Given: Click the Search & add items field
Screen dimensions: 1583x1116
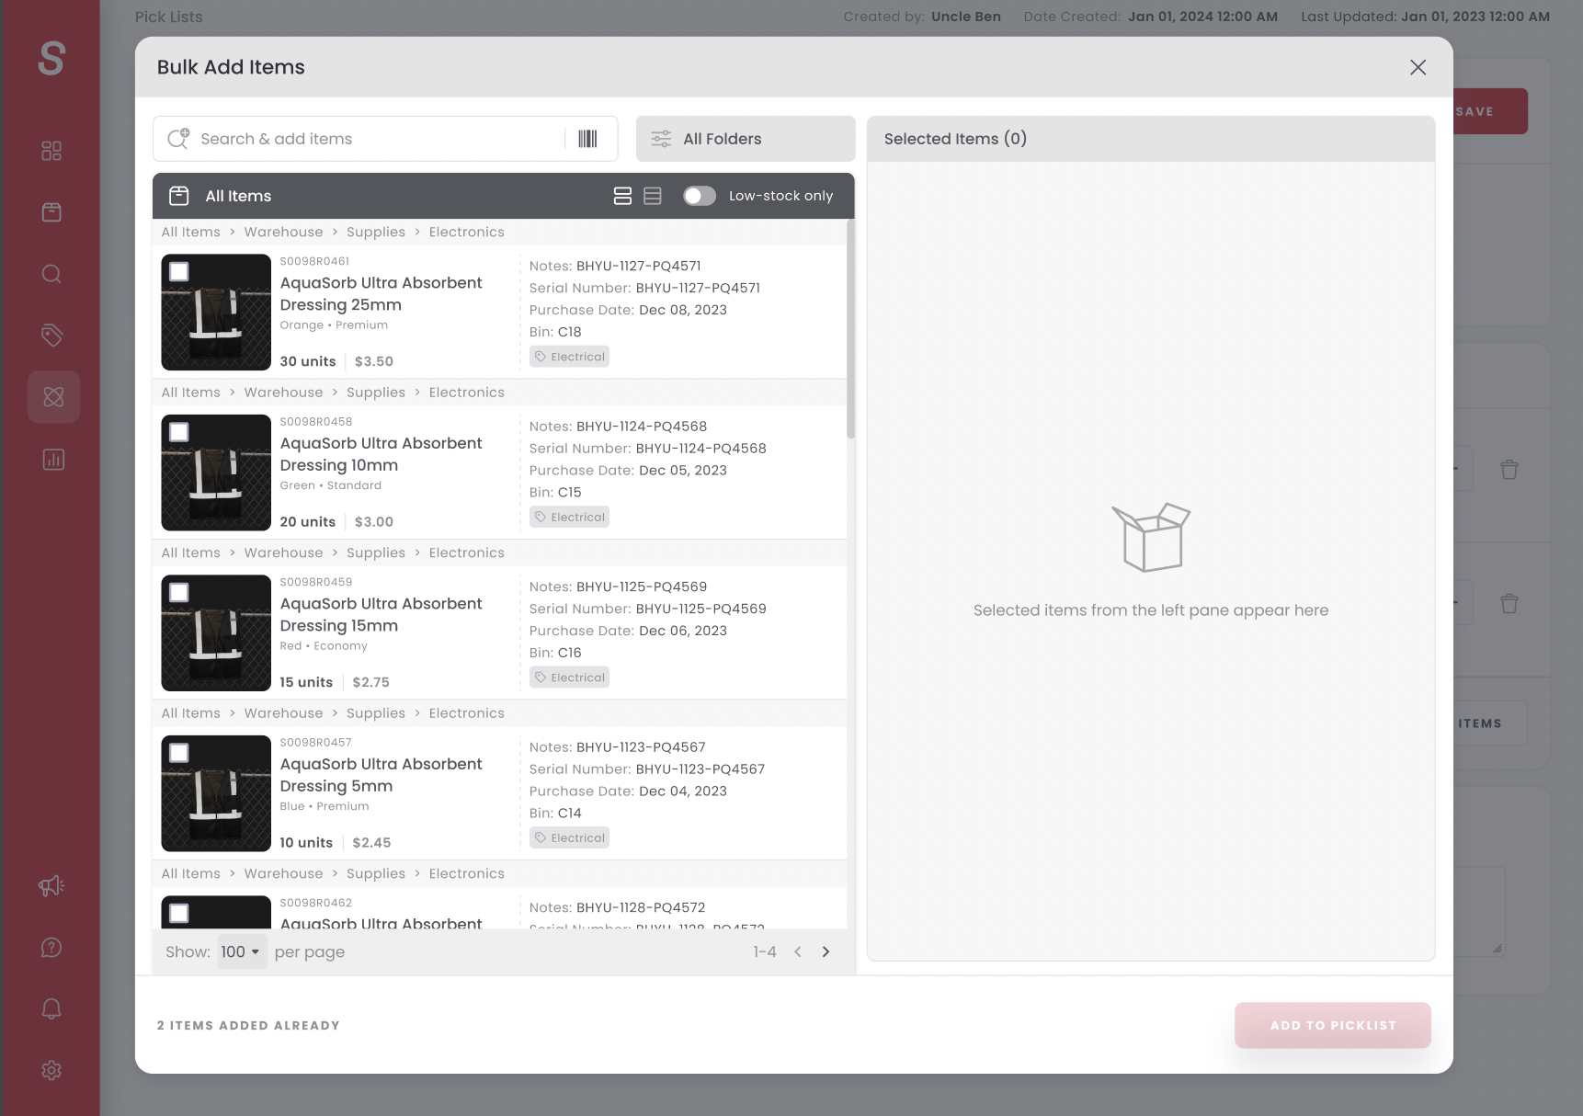Looking at the screenshot, I should (x=368, y=138).
